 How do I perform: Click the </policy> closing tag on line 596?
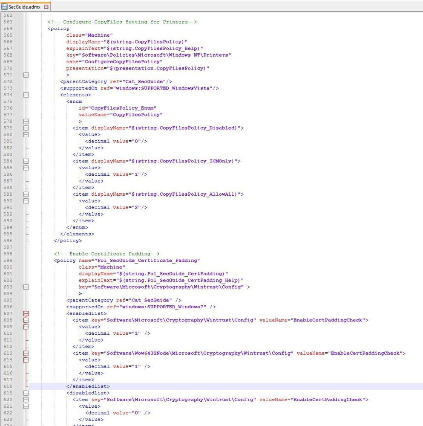point(68,241)
